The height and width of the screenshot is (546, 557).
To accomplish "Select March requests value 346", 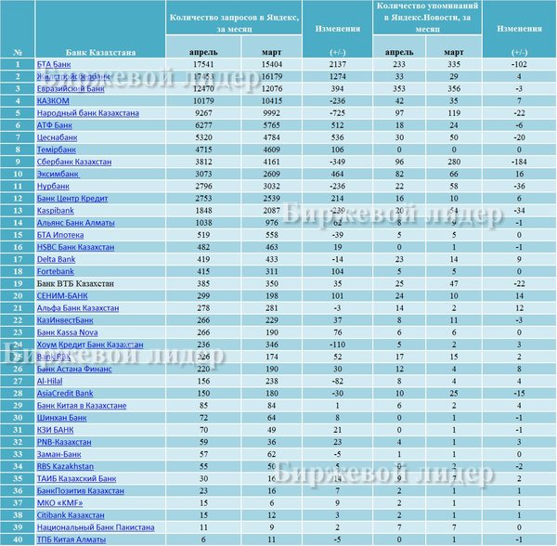I will point(272,344).
